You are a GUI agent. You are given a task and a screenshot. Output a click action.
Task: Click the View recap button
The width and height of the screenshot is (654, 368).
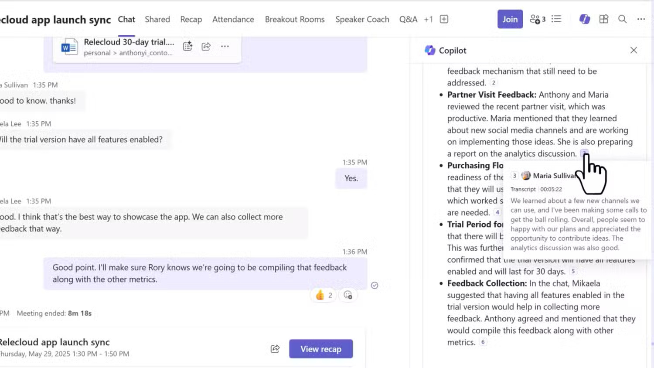(321, 349)
